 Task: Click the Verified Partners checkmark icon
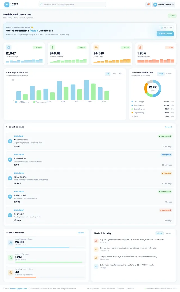(10, 258)
